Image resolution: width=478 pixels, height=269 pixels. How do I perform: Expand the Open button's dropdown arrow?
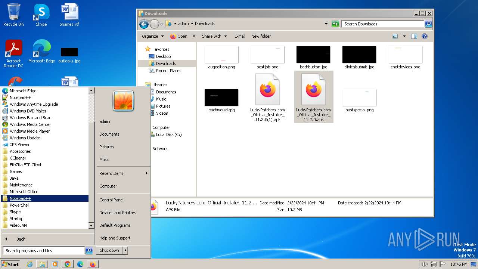click(x=194, y=36)
